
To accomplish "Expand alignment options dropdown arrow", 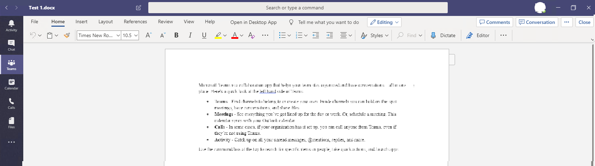I will (x=350, y=35).
